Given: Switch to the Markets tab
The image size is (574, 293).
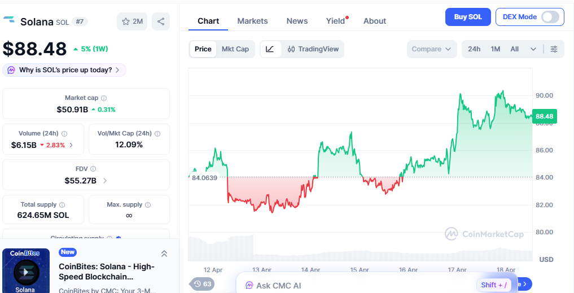Looking at the screenshot, I should (252, 21).
